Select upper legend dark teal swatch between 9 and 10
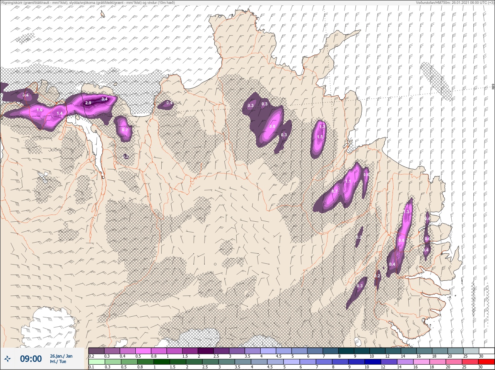The width and height of the screenshot is (495, 370). (362, 351)
